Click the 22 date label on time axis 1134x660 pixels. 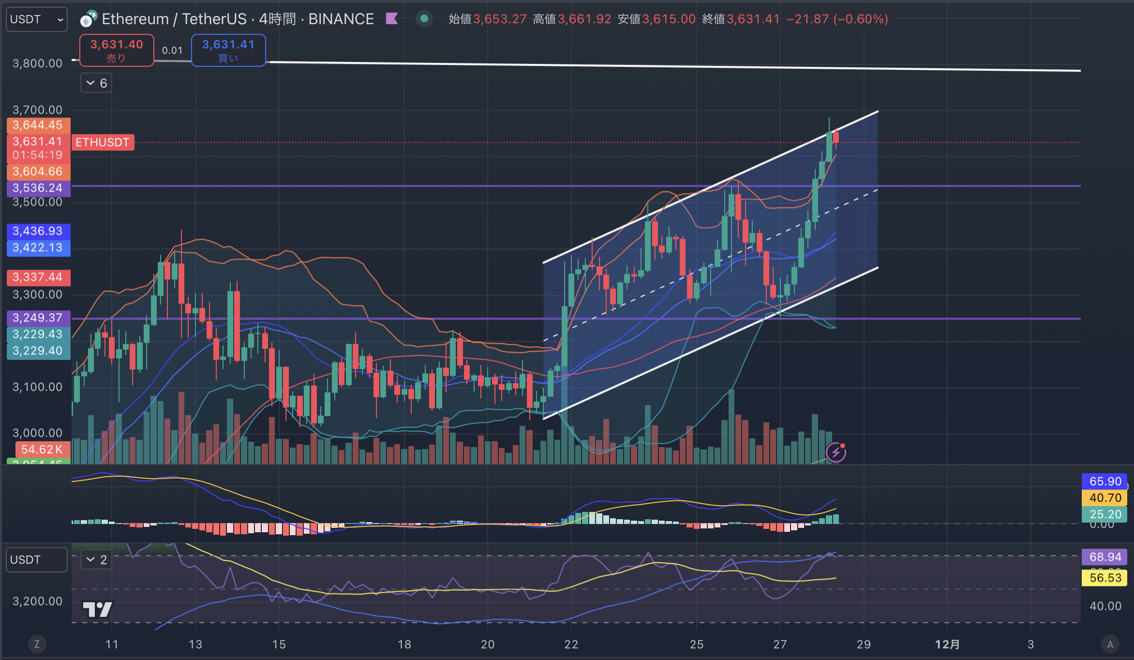571,645
